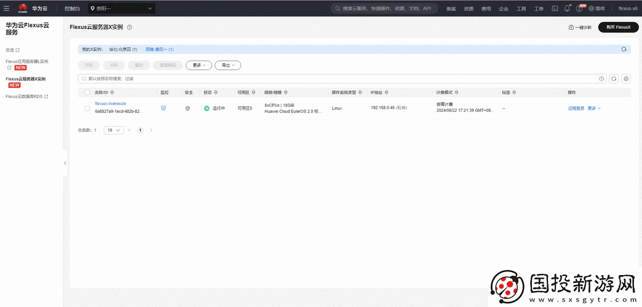642x307 pixels.
Task: Open the page size dropdown showing 10
Action: point(114,130)
